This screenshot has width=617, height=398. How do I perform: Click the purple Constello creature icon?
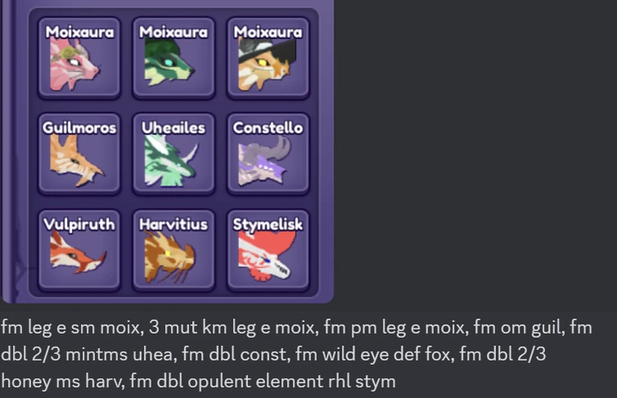(268, 154)
